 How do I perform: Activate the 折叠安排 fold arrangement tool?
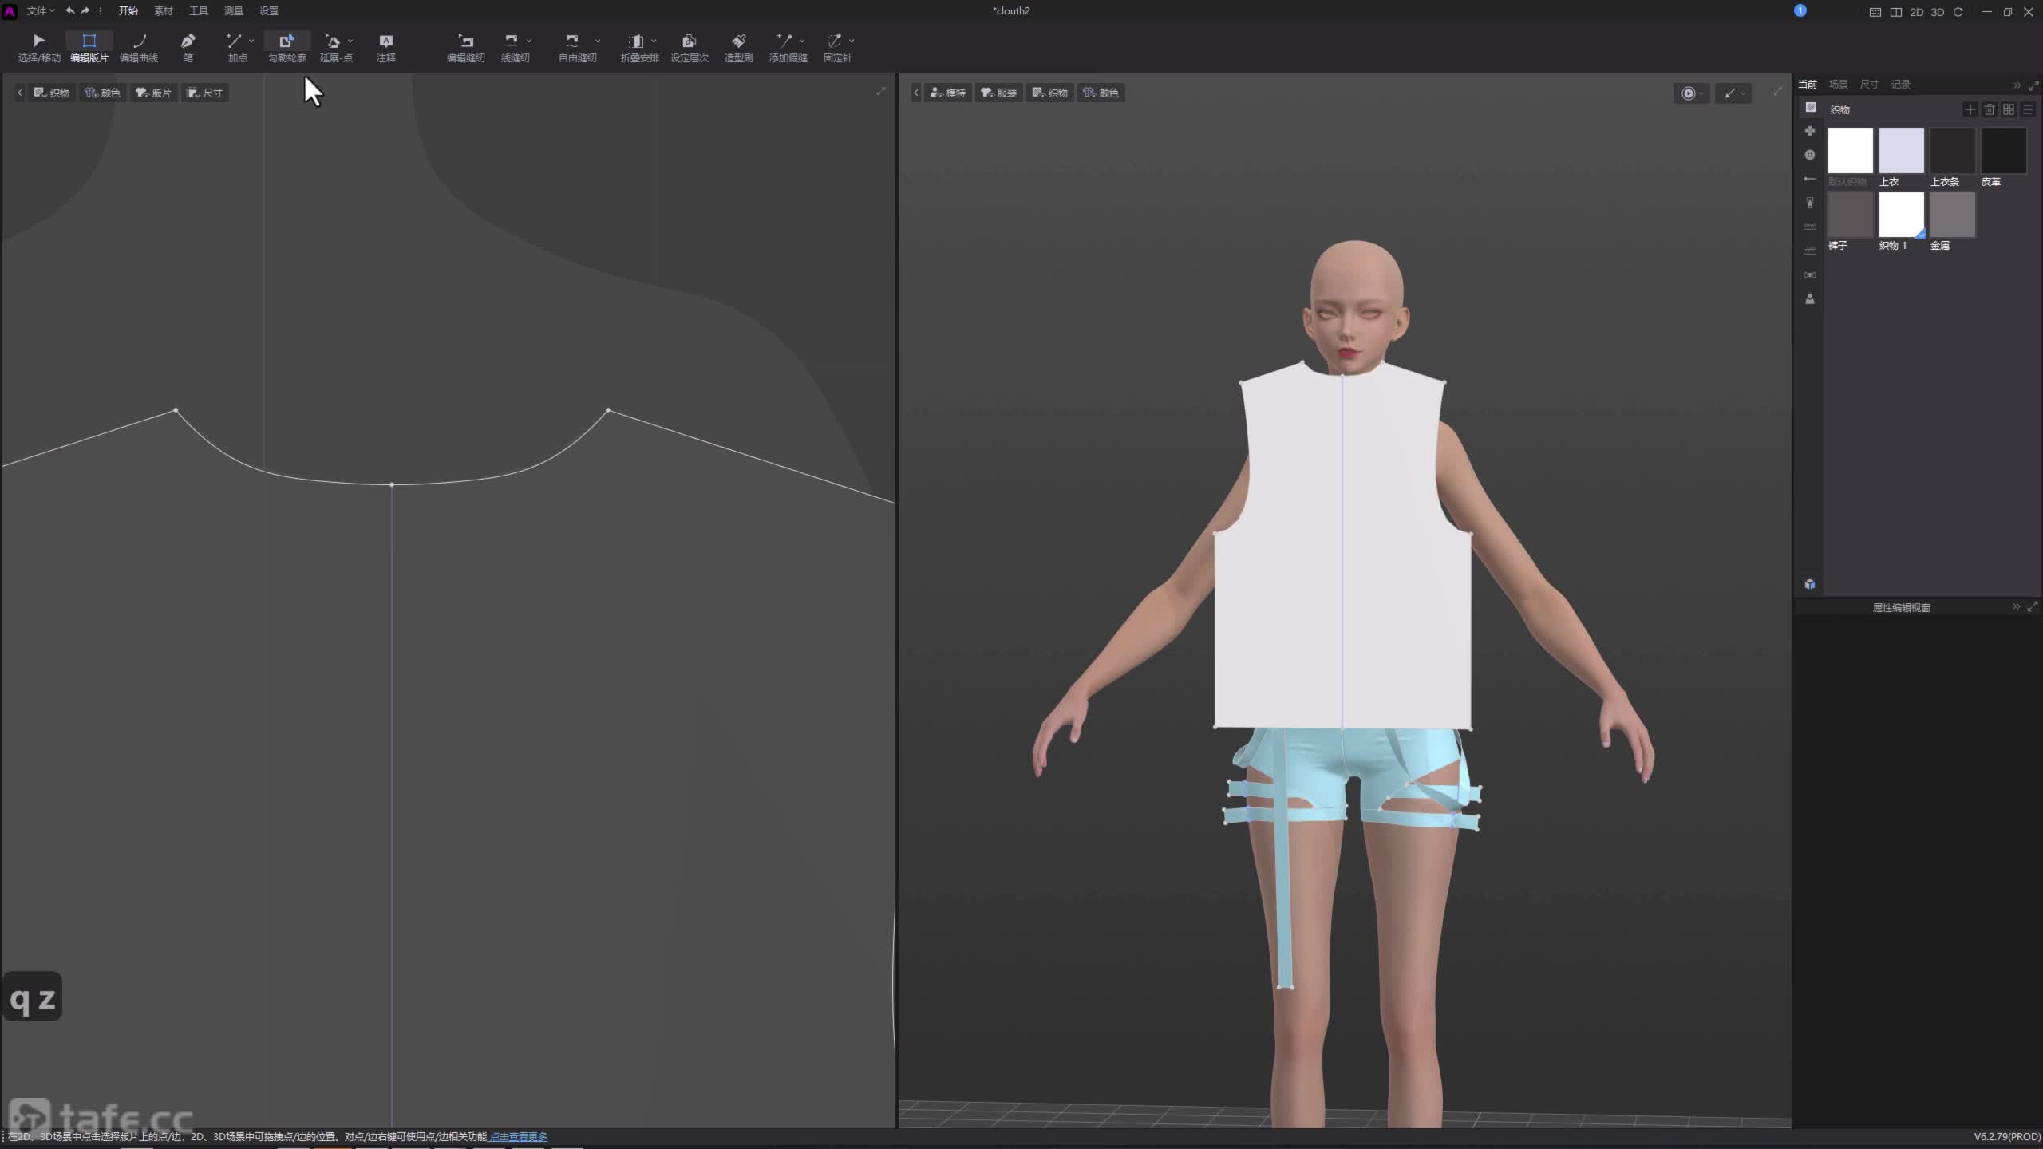pyautogui.click(x=638, y=47)
